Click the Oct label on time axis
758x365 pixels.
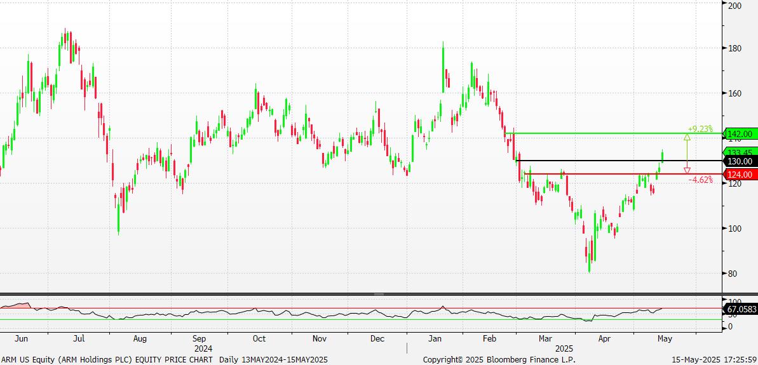[x=259, y=339]
